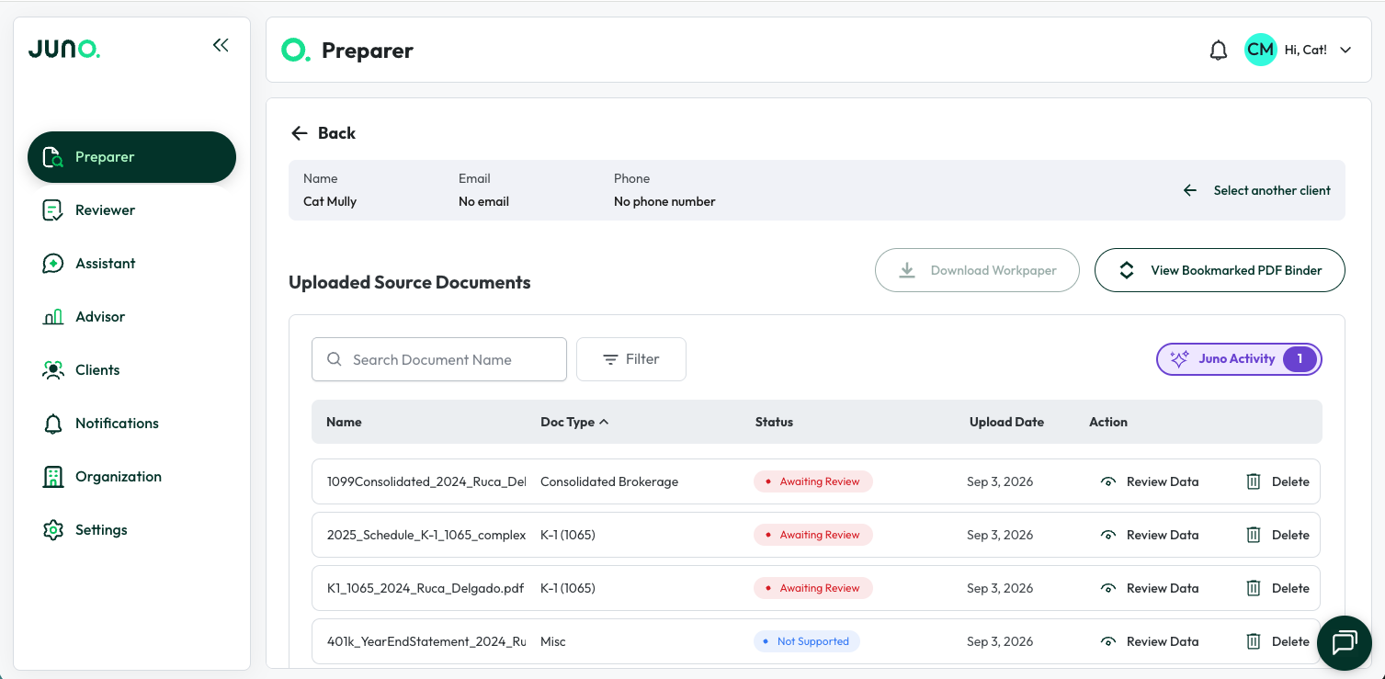Image resolution: width=1385 pixels, height=679 pixels.
Task: Open the floating chat bubble icon
Action: 1345,643
